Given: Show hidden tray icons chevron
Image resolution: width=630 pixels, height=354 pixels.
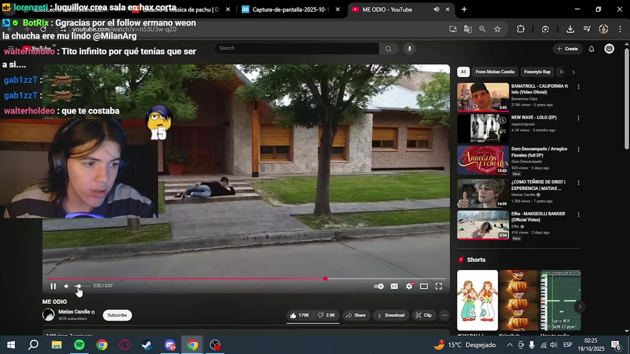Looking at the screenshot, I should 509,345.
